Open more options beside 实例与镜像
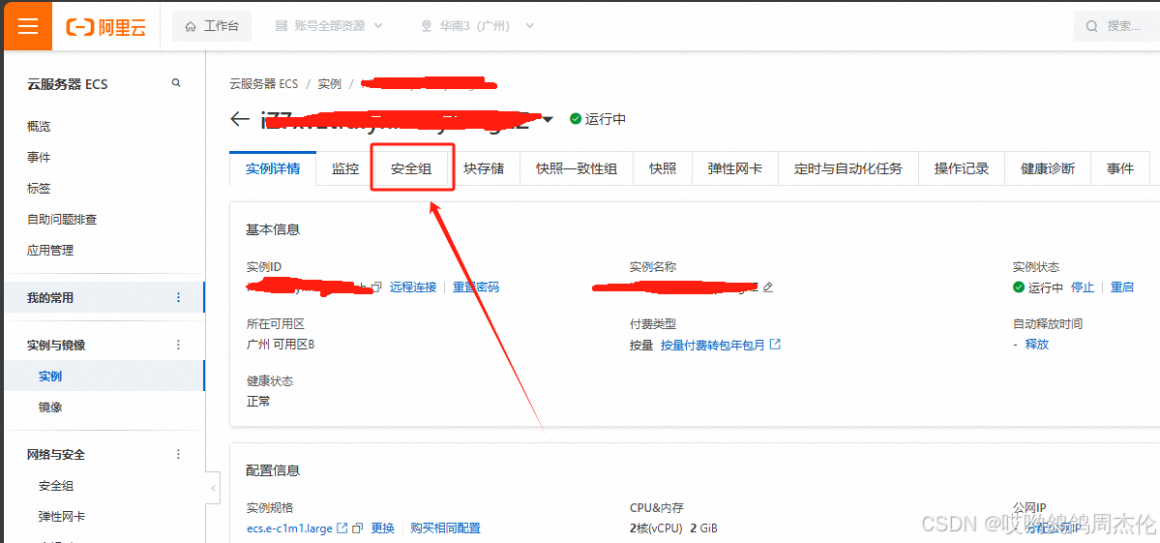 (178, 345)
